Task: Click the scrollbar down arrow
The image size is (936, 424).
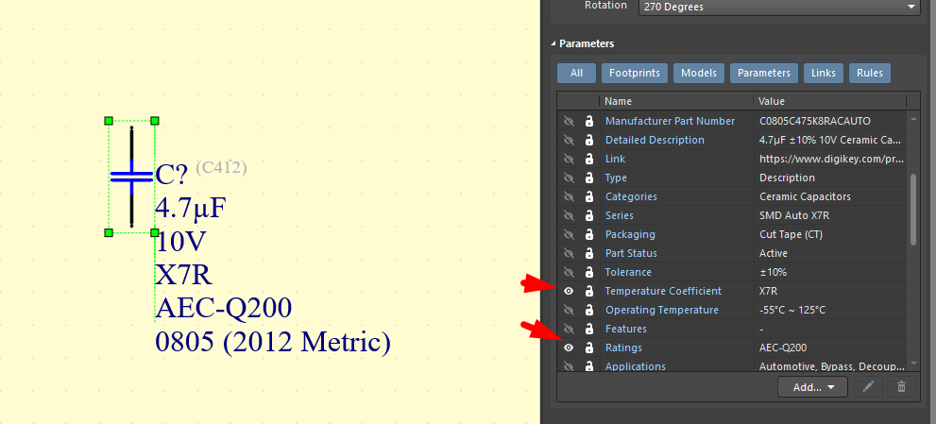Action: click(913, 363)
